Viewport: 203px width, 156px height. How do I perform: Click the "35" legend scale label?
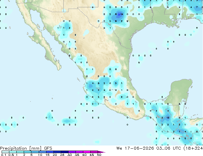[x=77, y=155]
